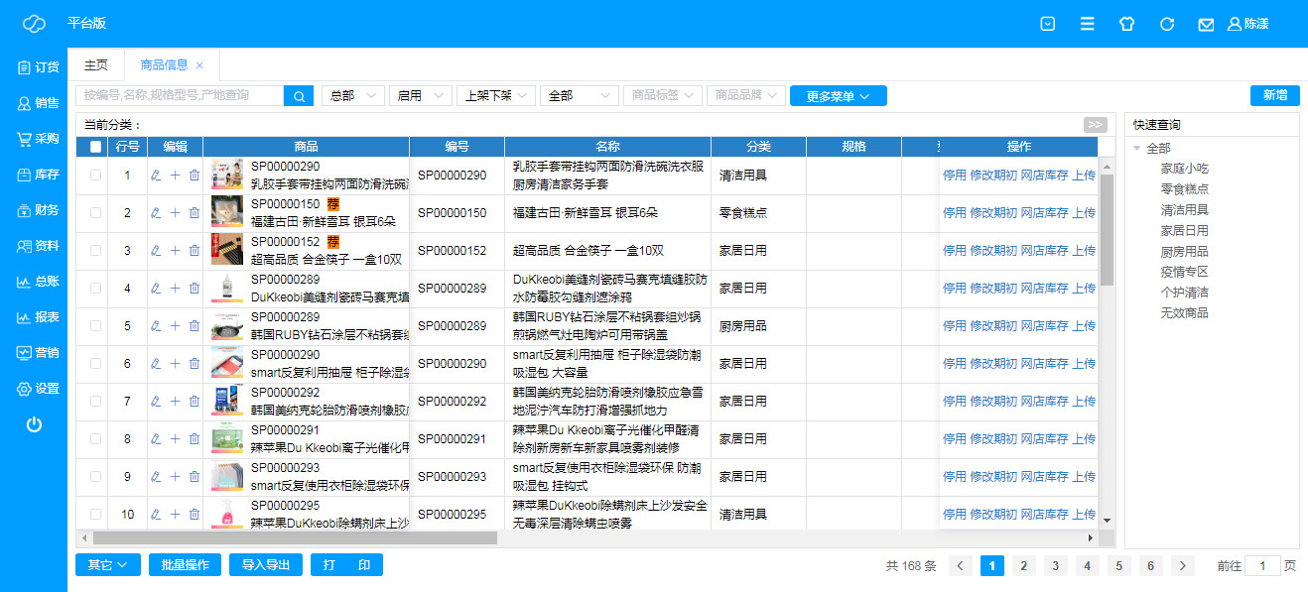Click delete trash icon in row 3

pyautogui.click(x=195, y=251)
